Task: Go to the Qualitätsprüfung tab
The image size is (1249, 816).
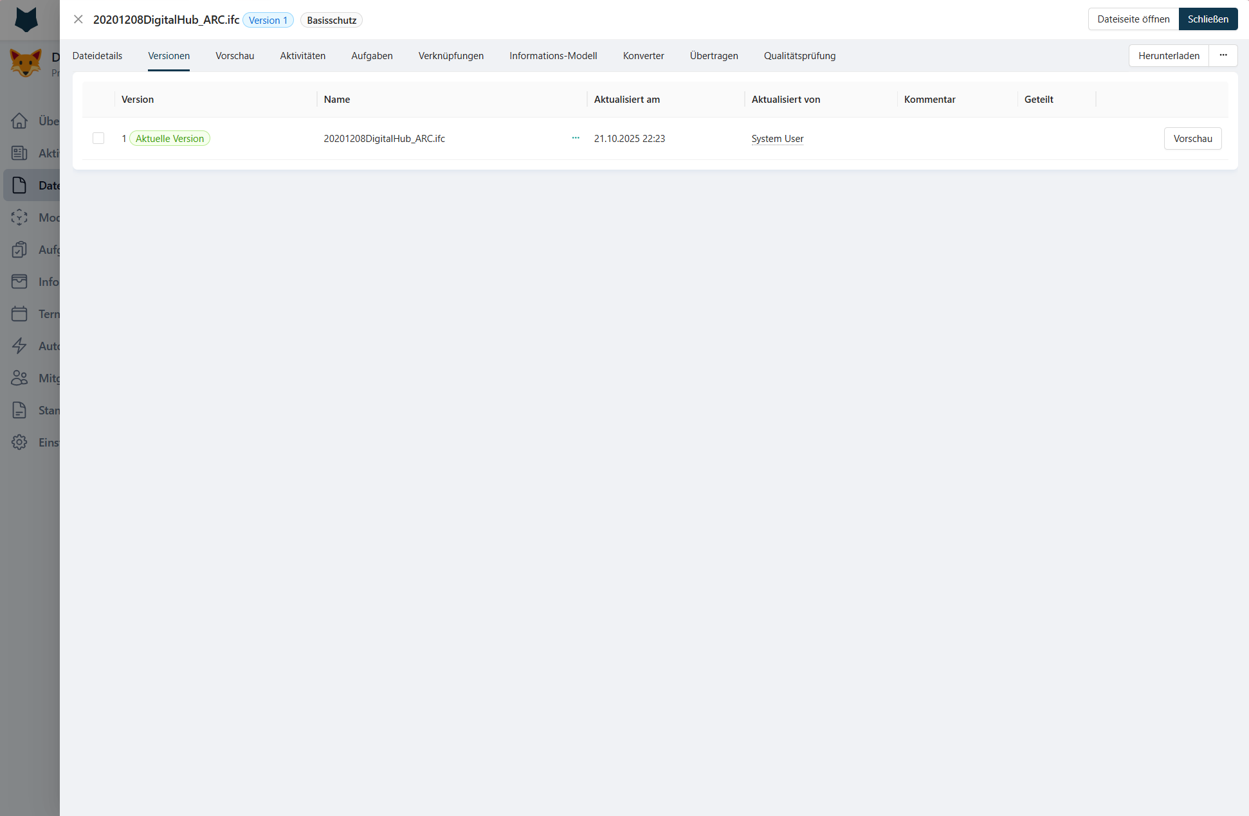Action: pos(799,56)
